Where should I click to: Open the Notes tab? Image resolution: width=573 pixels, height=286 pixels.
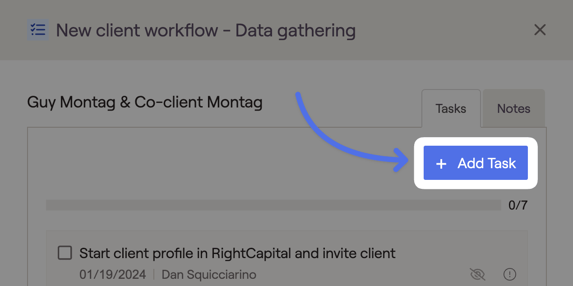(x=514, y=108)
